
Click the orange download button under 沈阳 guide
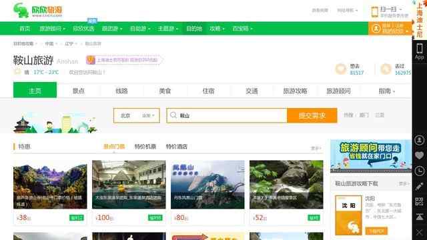tap(376, 231)
